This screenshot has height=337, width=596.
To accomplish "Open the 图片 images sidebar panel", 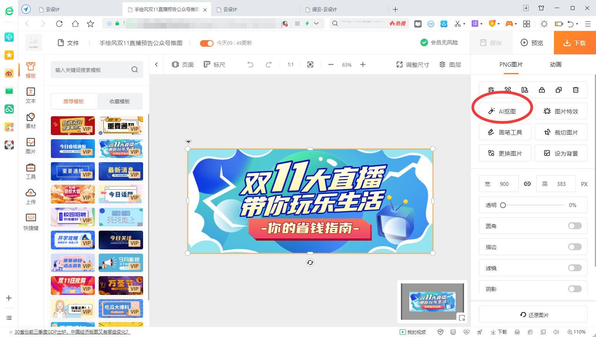I will tap(31, 146).
